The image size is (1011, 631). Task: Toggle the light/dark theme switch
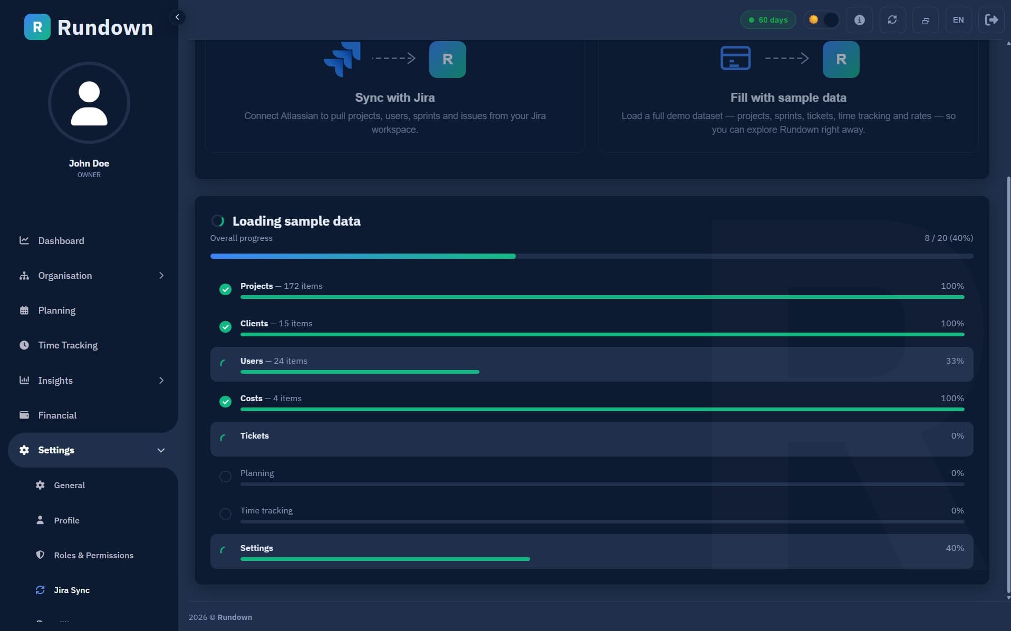(822, 20)
